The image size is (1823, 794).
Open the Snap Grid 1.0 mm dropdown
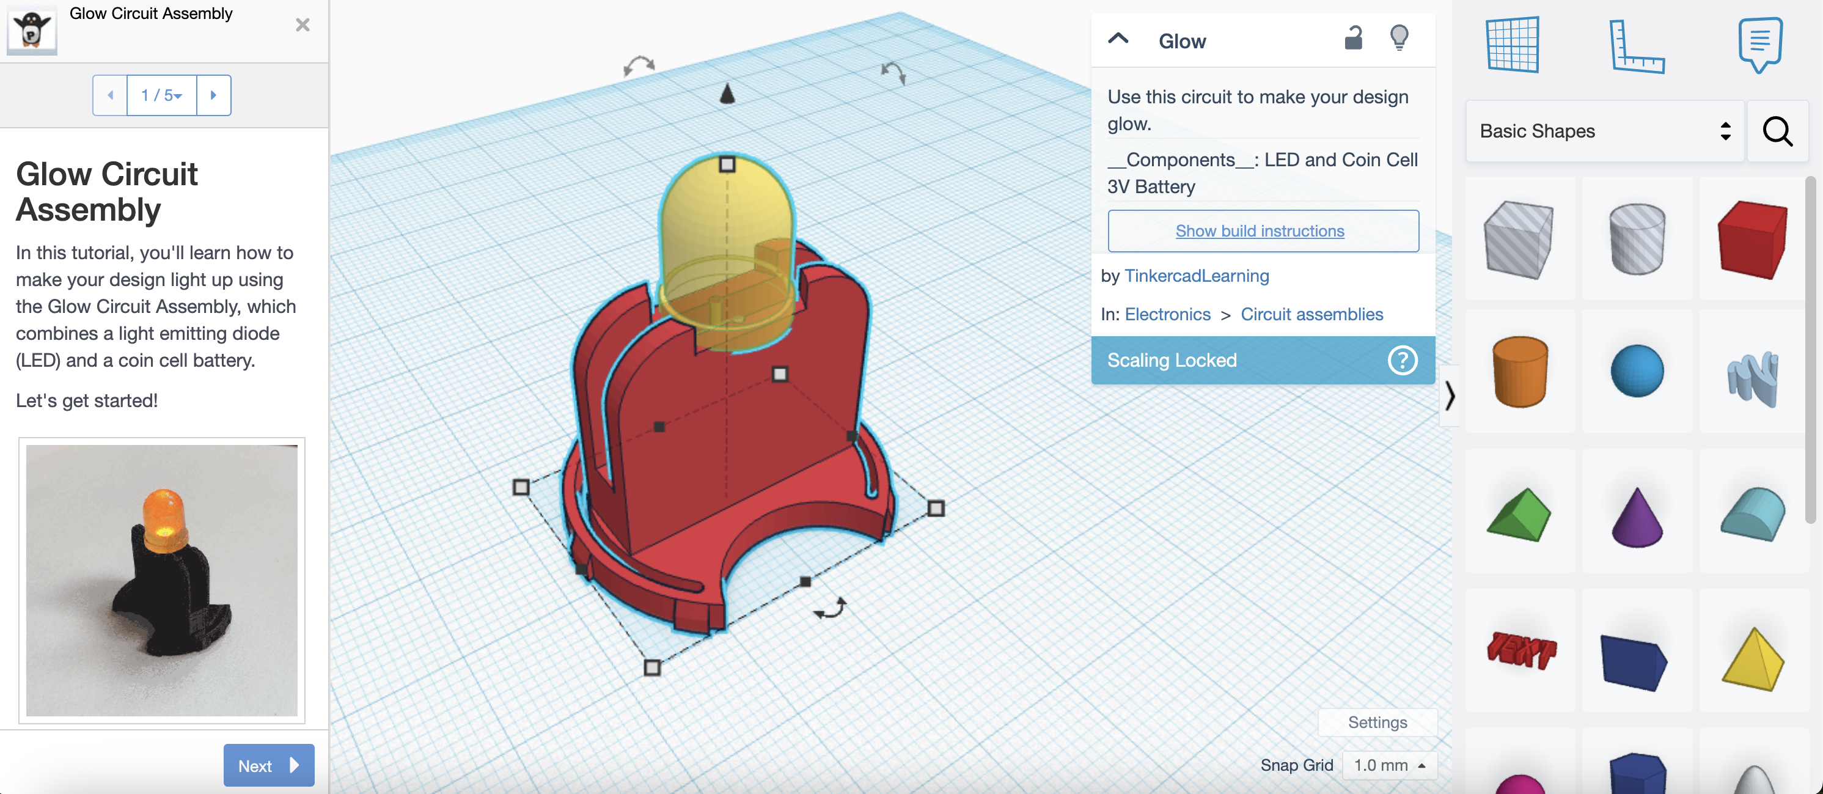click(1389, 765)
